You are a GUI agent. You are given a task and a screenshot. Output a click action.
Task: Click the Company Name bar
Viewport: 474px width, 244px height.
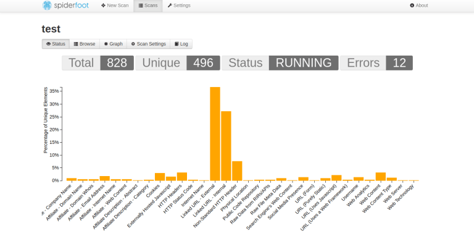coord(72,180)
